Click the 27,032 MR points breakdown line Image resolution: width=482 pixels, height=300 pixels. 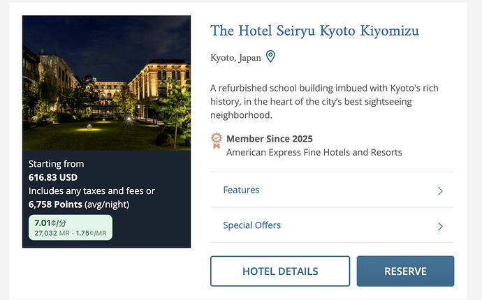[71, 233]
